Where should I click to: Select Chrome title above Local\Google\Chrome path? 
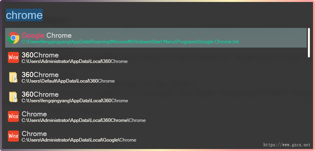click(x=34, y=134)
